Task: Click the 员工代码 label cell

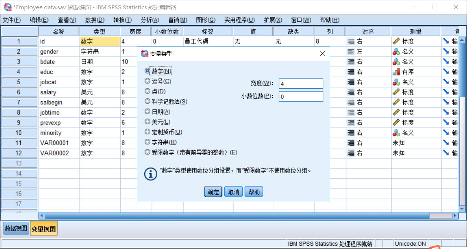Action: pyautogui.click(x=208, y=41)
